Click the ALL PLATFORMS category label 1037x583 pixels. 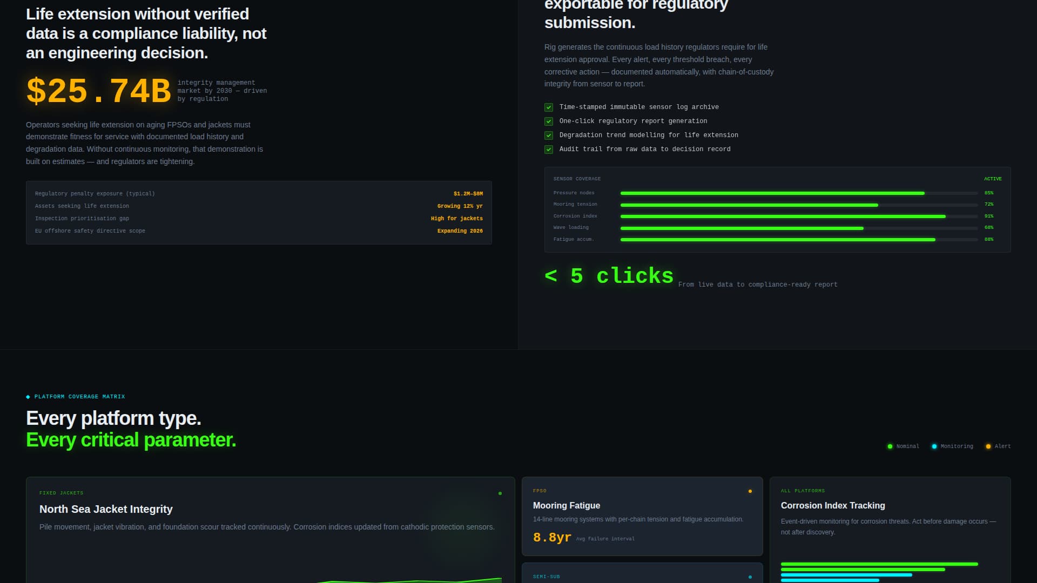[x=803, y=491]
